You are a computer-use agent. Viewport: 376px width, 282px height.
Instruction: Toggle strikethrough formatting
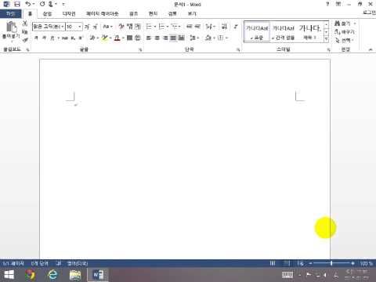point(65,38)
